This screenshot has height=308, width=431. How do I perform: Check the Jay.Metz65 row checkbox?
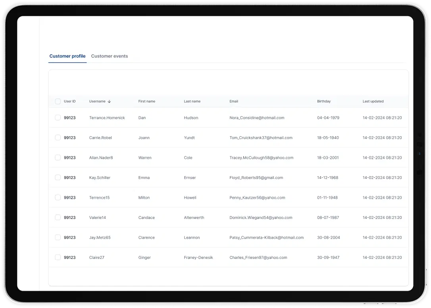(58, 238)
